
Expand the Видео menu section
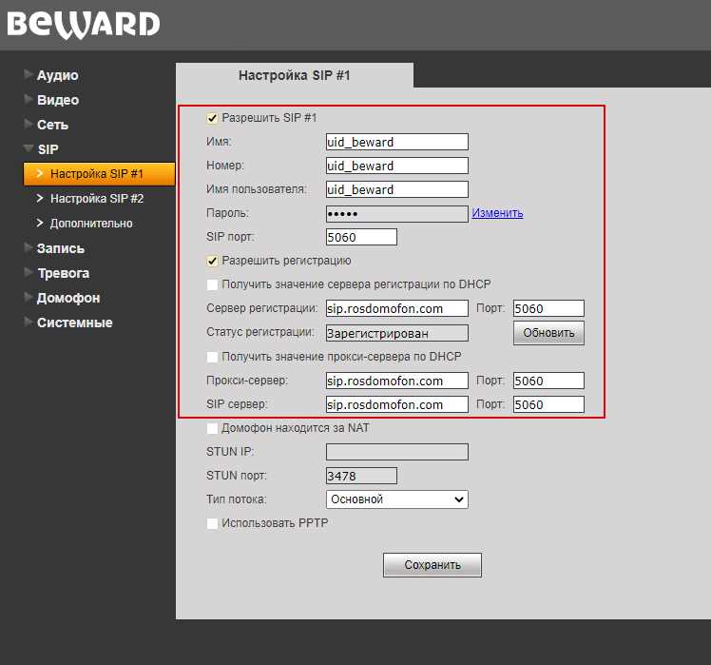click(58, 100)
